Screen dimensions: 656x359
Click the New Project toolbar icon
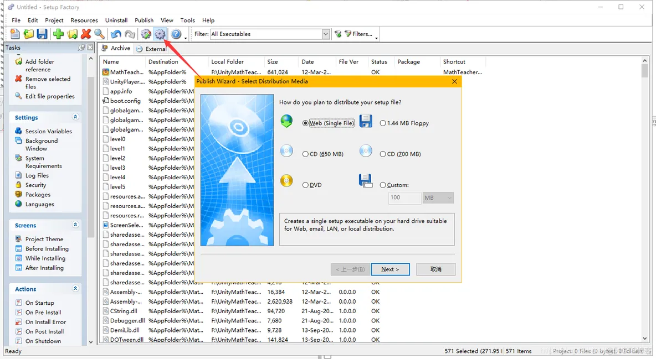pos(15,34)
